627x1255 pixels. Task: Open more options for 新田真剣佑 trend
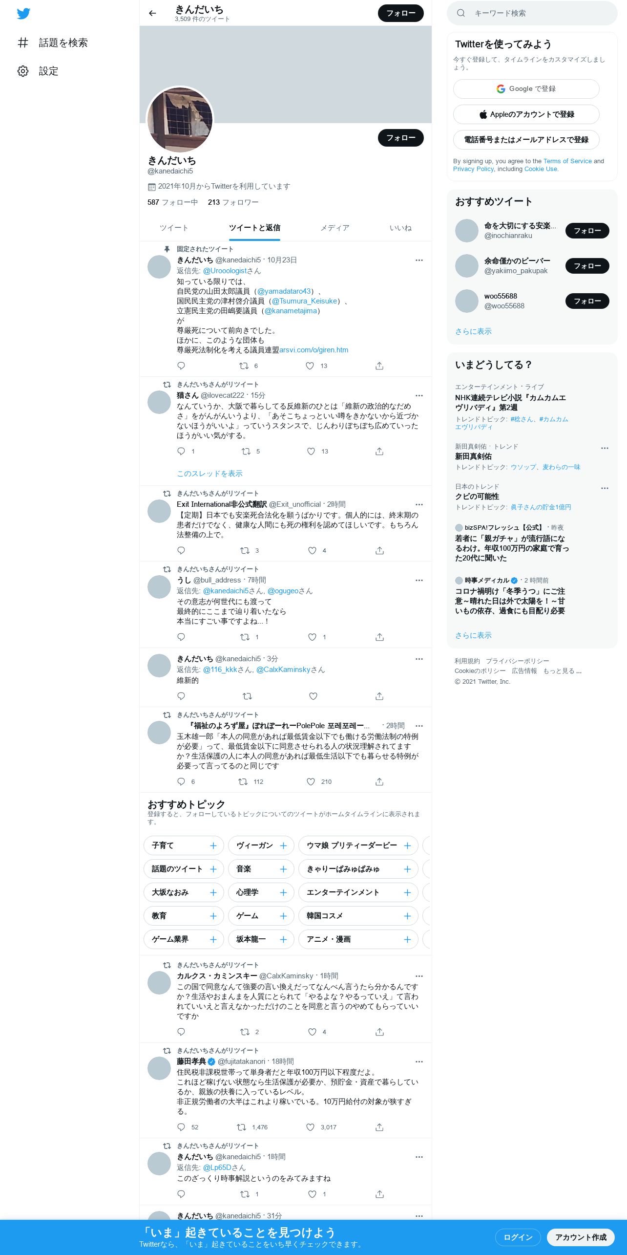click(605, 448)
